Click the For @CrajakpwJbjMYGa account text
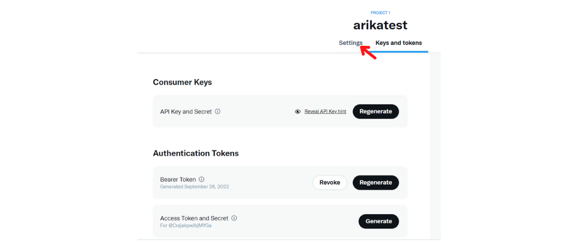 pyautogui.click(x=186, y=225)
